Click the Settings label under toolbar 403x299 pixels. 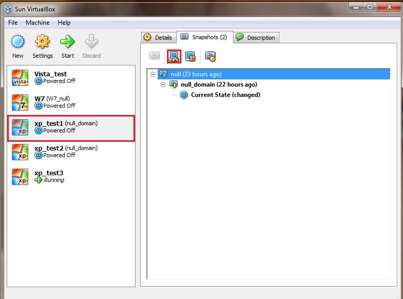[43, 56]
